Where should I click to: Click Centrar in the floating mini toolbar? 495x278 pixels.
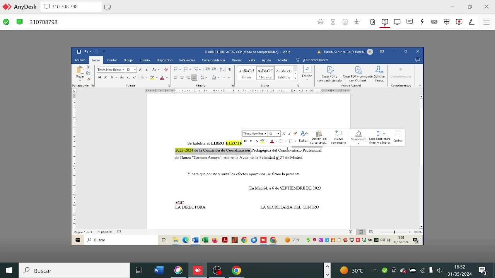(398, 137)
